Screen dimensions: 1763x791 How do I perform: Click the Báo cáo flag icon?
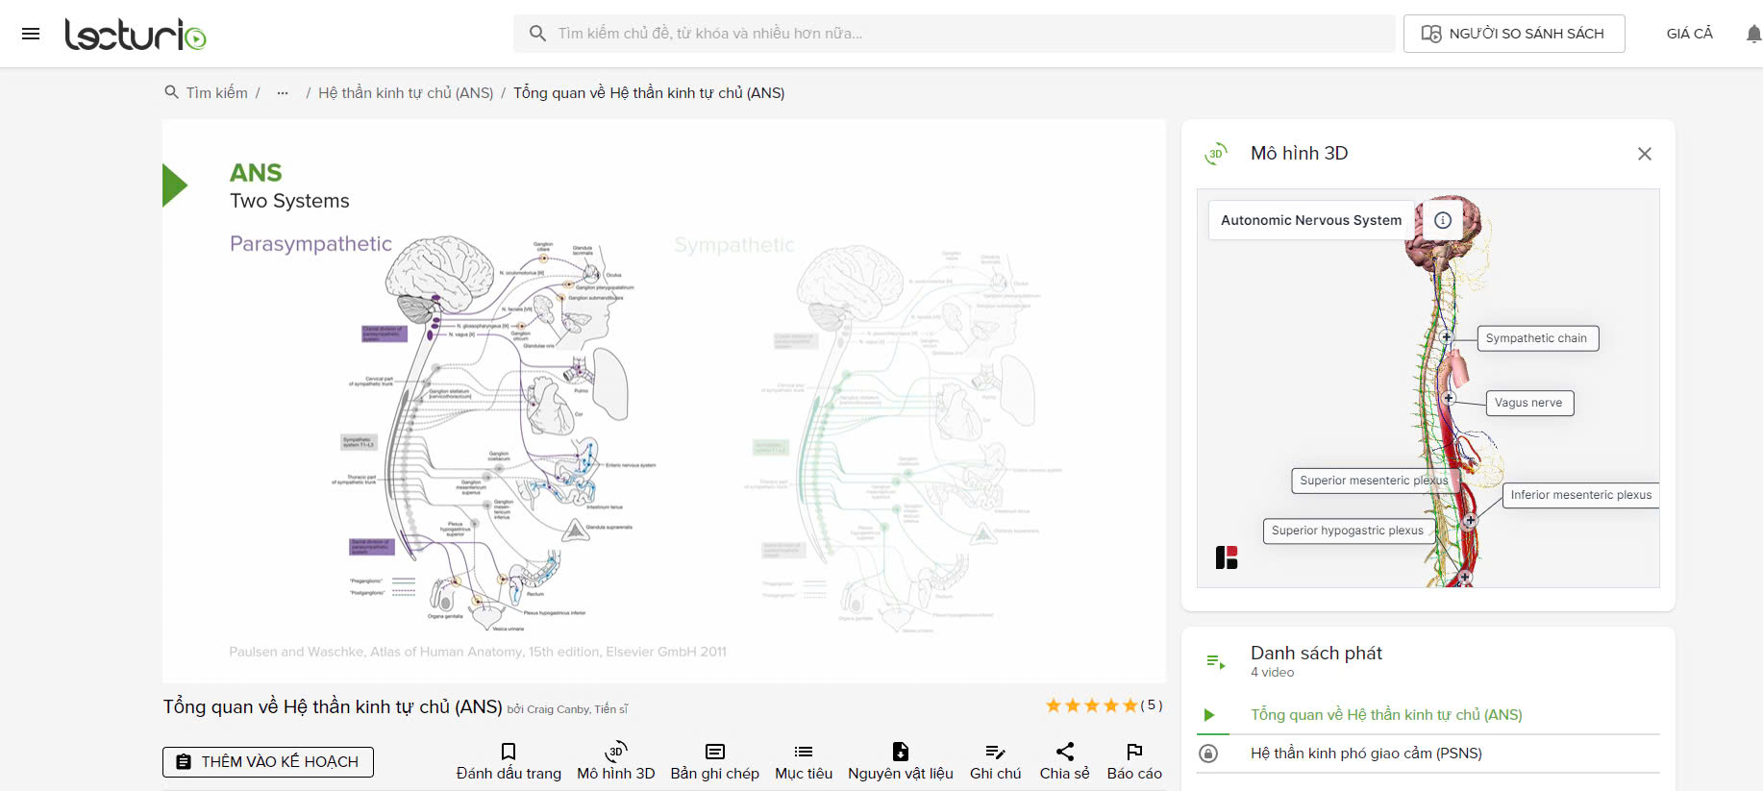click(x=1134, y=752)
